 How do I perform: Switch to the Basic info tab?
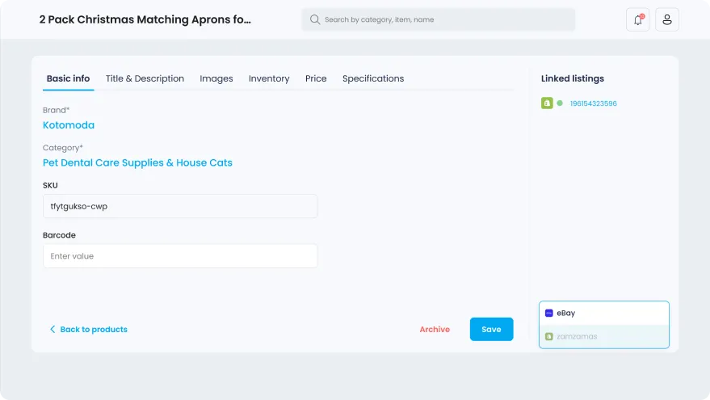pyautogui.click(x=69, y=78)
